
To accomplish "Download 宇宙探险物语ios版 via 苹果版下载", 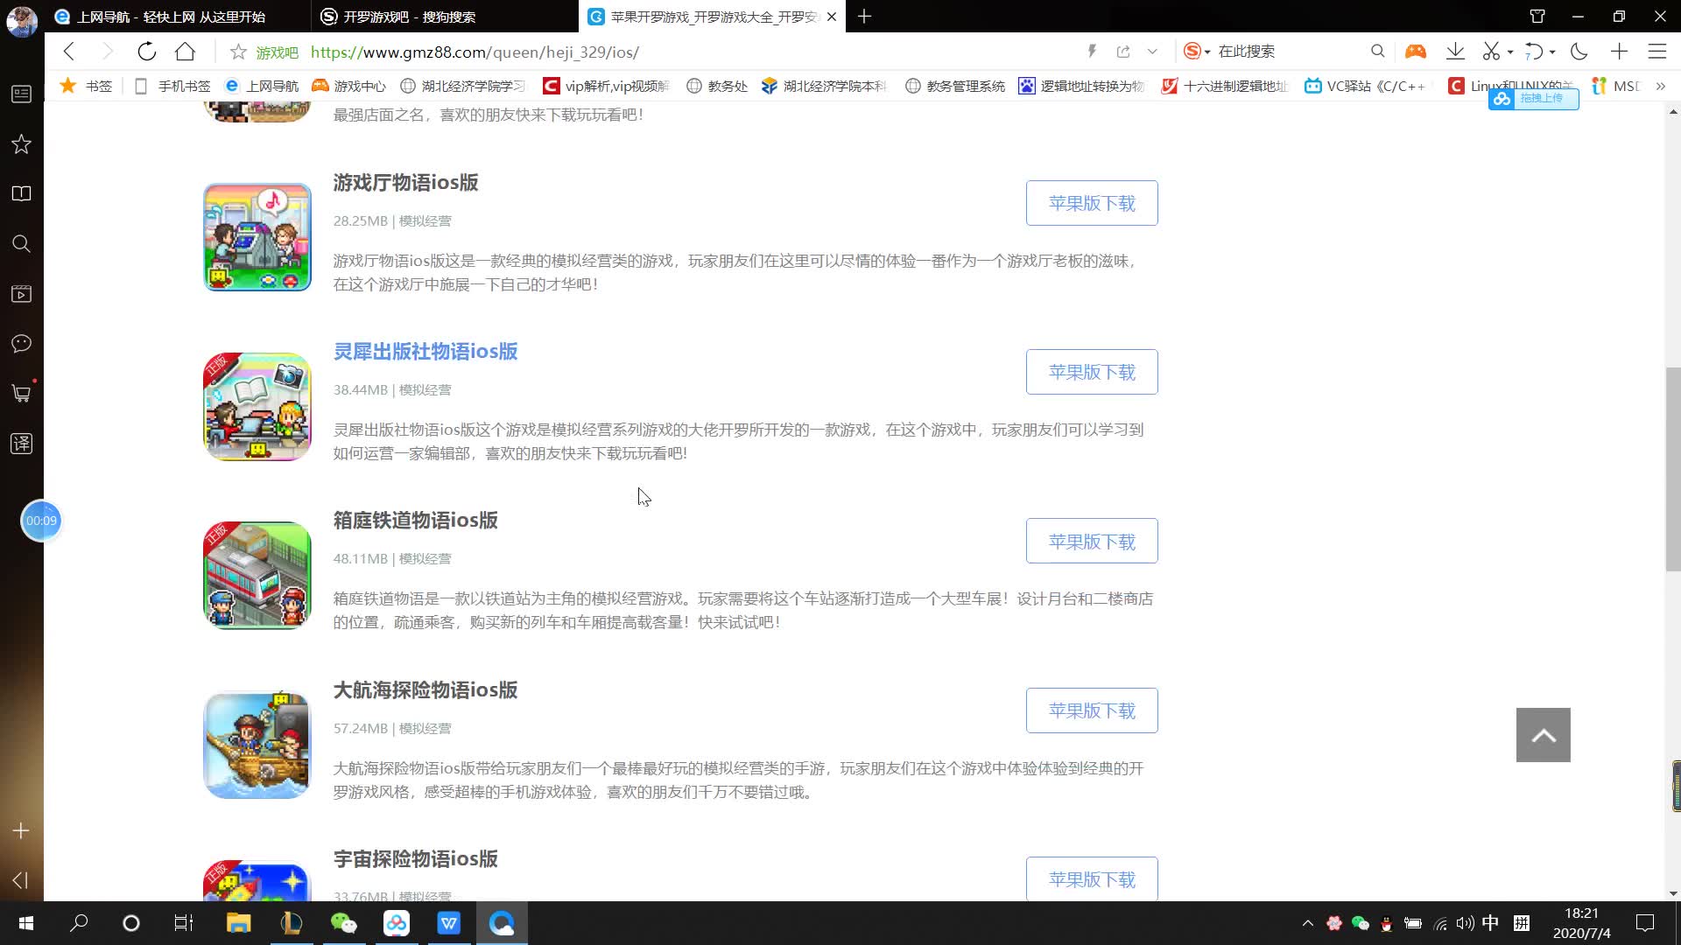I will (1092, 878).
